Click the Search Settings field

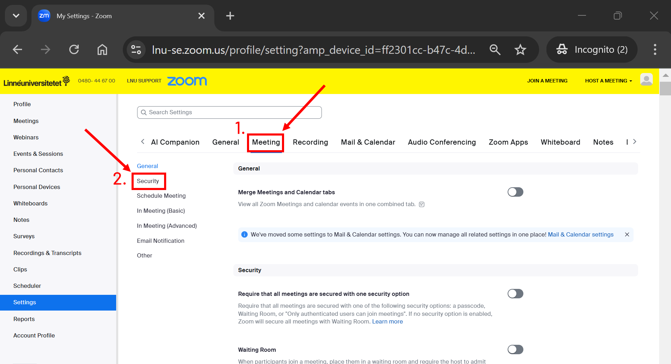pos(229,112)
